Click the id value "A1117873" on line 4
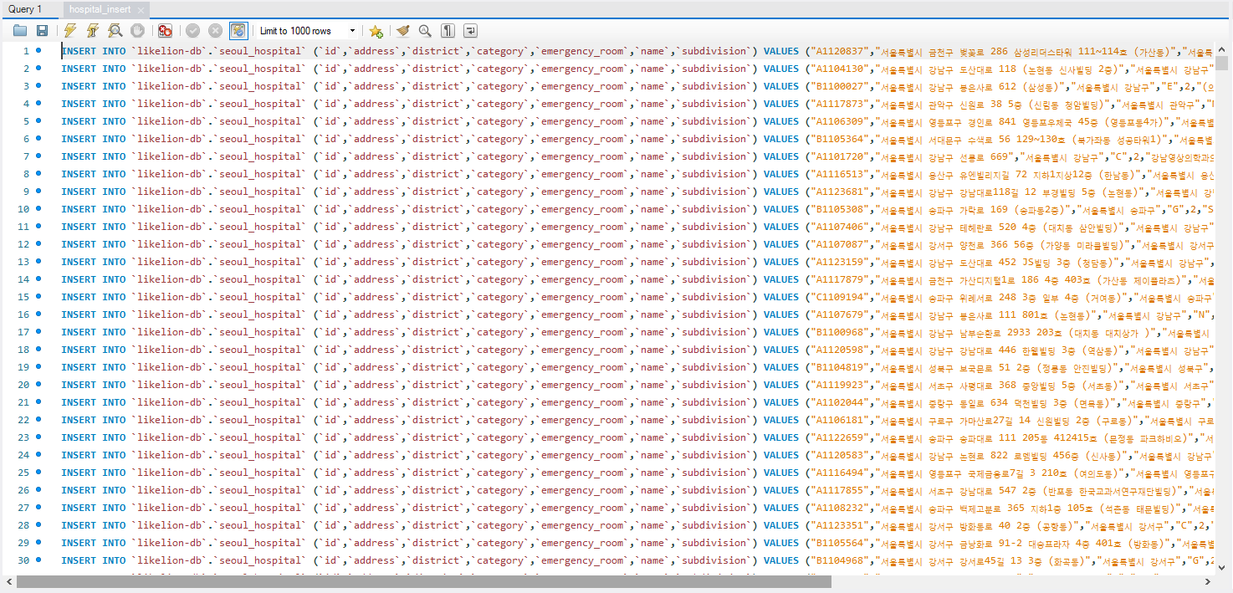This screenshot has height=593, width=1233. (839, 104)
